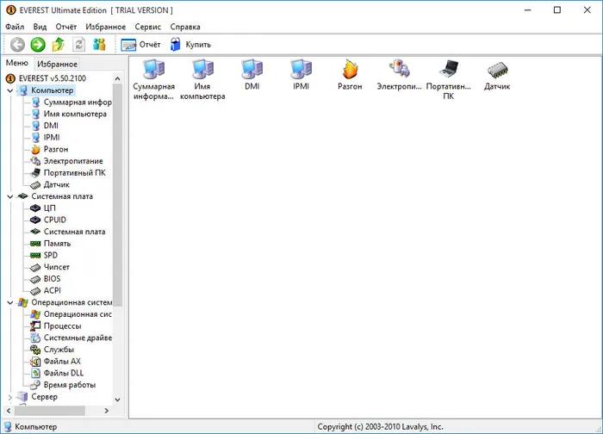The image size is (603, 434).
Task: Switch to the Избранное tab
Action: pos(58,64)
